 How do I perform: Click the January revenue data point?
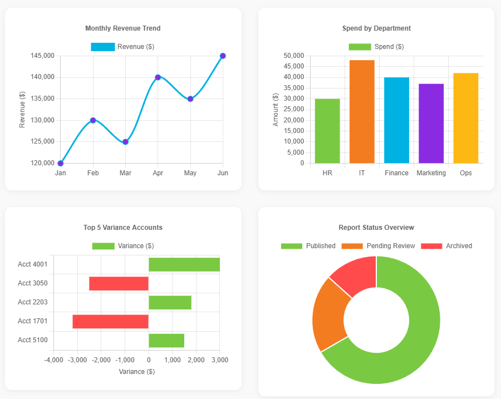pos(61,163)
